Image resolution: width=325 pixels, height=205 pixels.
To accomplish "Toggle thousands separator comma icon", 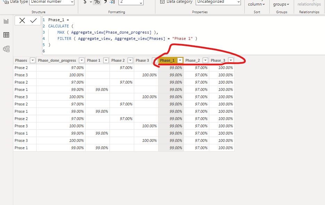I will [x=105, y=2].
